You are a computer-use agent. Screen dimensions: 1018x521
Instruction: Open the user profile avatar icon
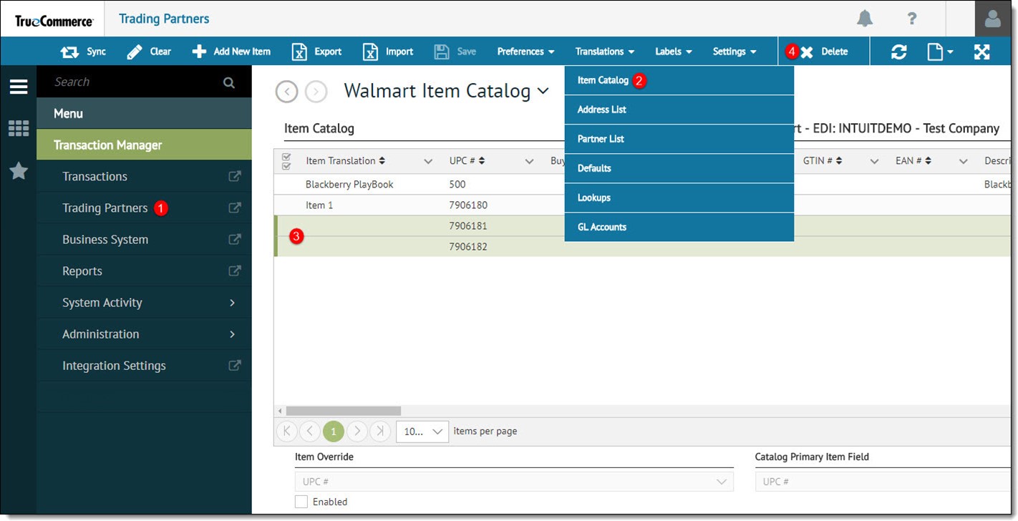(993, 19)
